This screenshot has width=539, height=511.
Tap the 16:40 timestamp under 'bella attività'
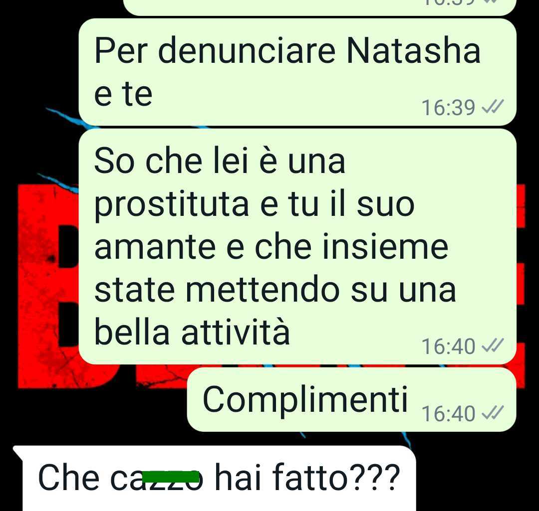(448, 346)
